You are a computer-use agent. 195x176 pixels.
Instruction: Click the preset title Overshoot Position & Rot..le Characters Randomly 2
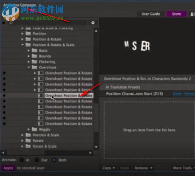click(x=147, y=79)
